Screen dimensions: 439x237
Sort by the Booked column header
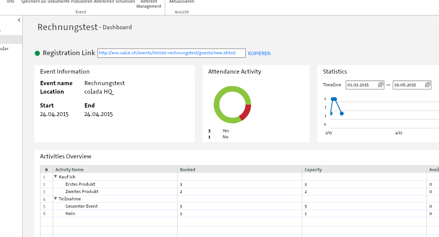pyautogui.click(x=240, y=170)
